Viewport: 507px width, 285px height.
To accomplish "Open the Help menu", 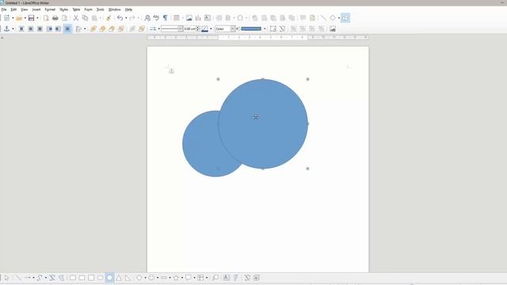I will (x=128, y=9).
